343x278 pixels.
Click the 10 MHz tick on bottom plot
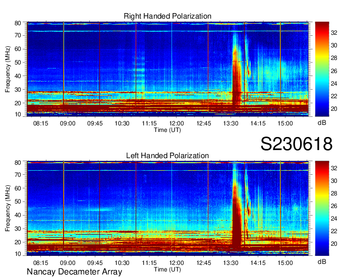18,254
